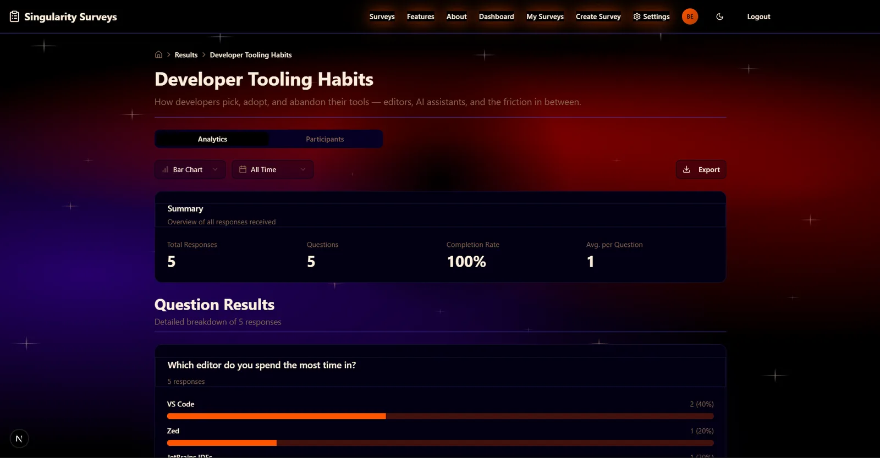Open the All Time date range dropdown
Screen dimensions: 880x458
click(x=272, y=169)
